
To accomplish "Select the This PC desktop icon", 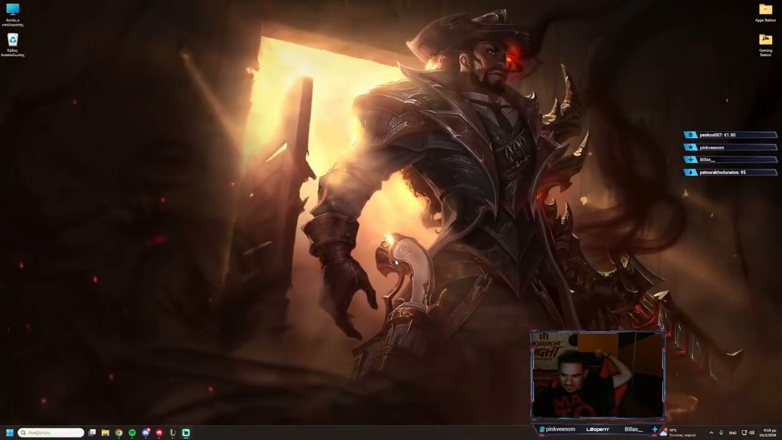I will tap(12, 14).
